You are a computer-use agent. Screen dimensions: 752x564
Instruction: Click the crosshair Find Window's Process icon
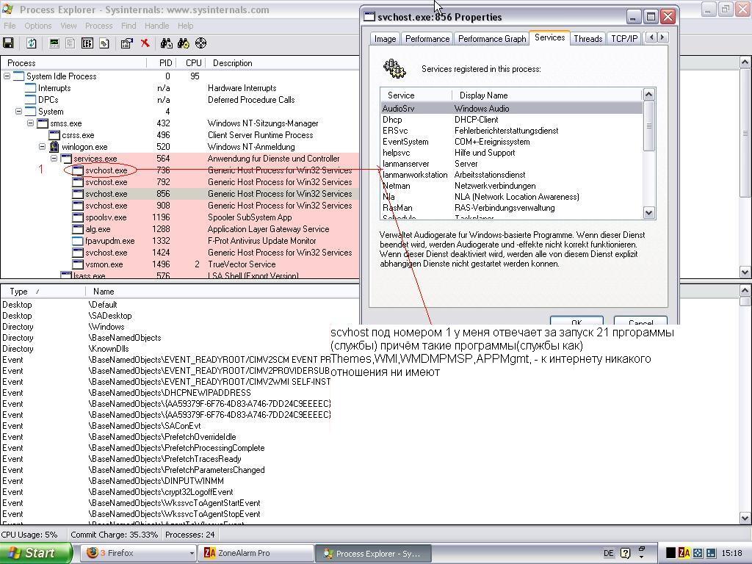point(201,43)
